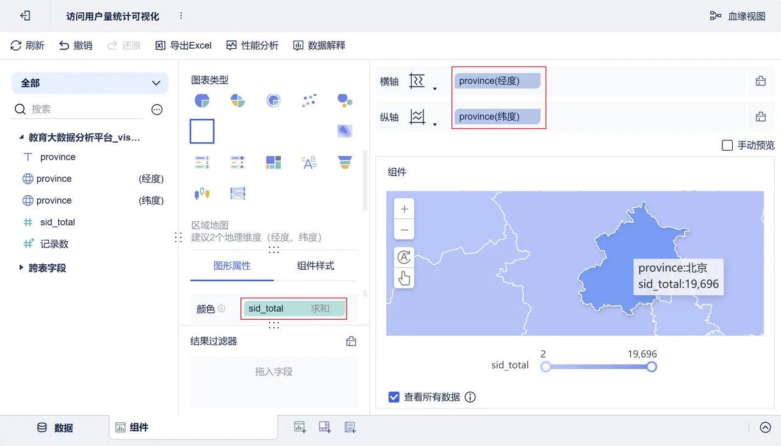Enable the 手动预览 checkbox
This screenshot has height=446, width=781.
(727, 145)
